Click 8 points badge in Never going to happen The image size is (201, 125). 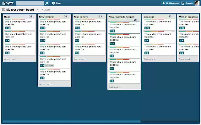[112, 56]
